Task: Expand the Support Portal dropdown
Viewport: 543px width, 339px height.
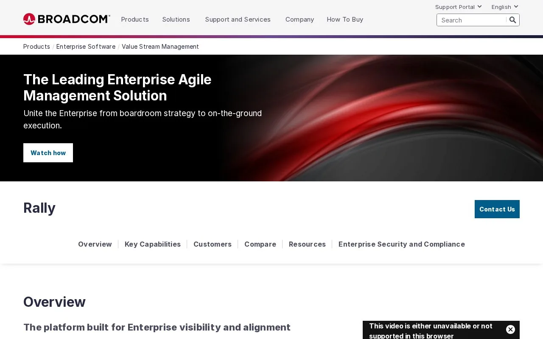Action: tap(459, 7)
